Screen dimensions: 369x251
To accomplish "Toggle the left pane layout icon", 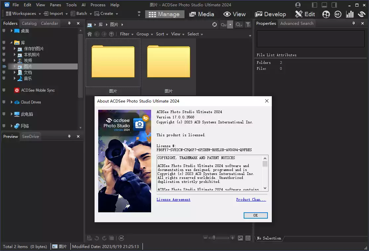I will tap(314, 5).
